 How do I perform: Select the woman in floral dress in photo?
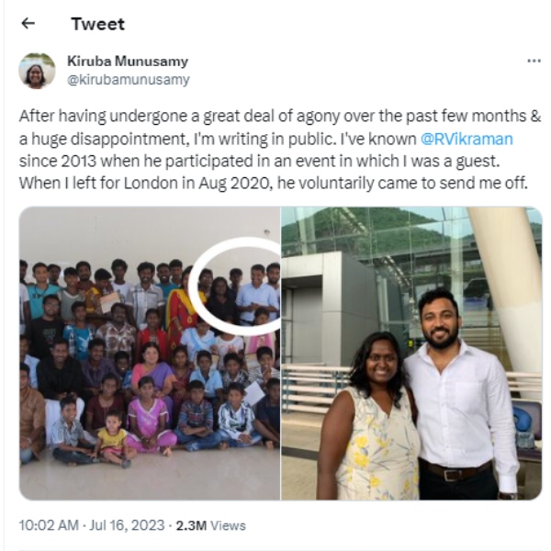click(369, 418)
